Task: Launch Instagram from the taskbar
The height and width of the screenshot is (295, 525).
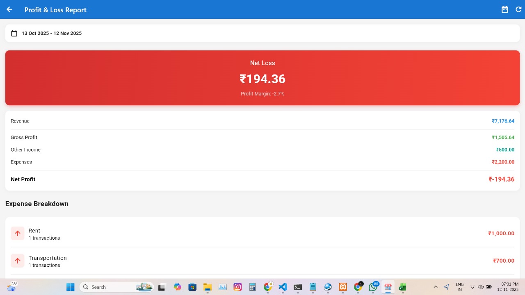Action: click(x=237, y=287)
